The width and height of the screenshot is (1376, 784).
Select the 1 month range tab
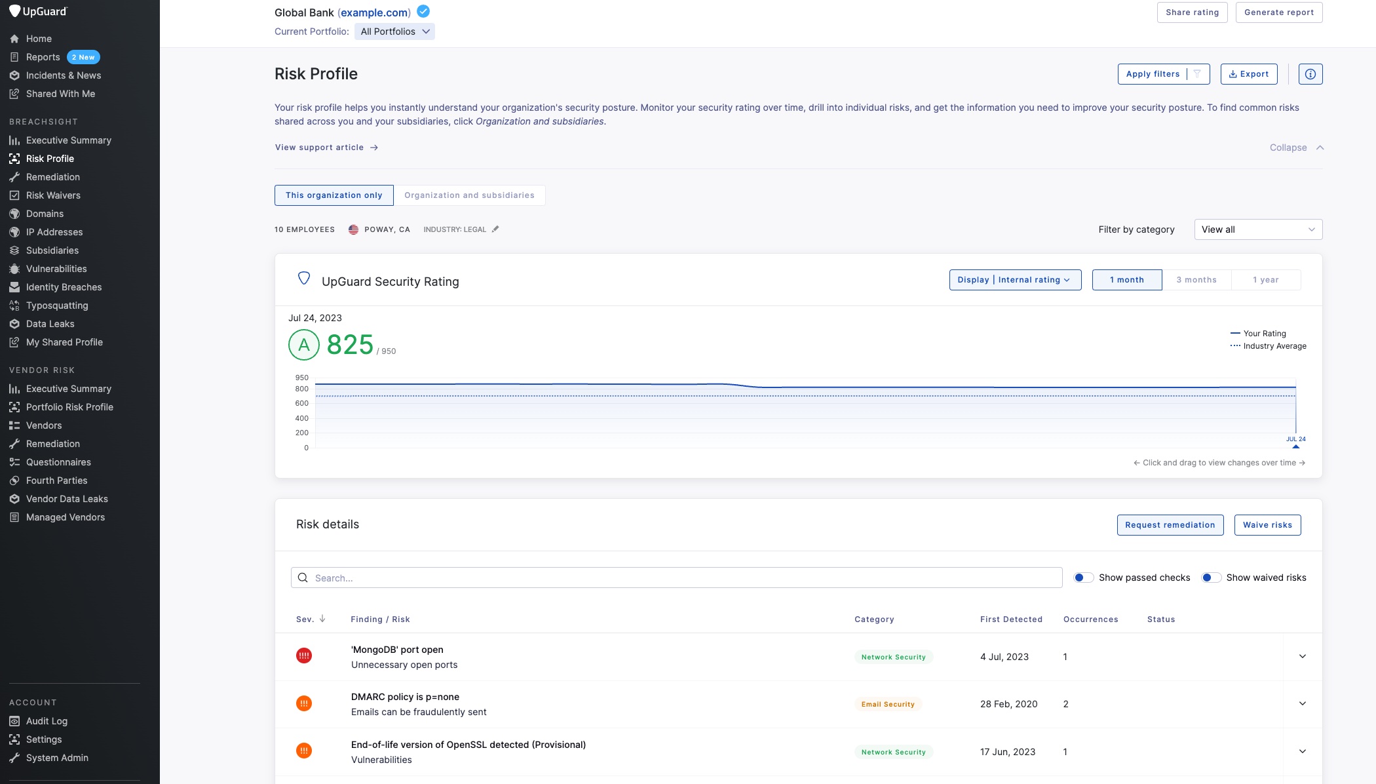(1127, 280)
